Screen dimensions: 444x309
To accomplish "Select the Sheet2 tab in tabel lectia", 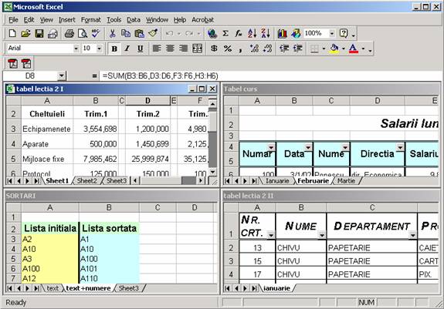I will click(87, 181).
